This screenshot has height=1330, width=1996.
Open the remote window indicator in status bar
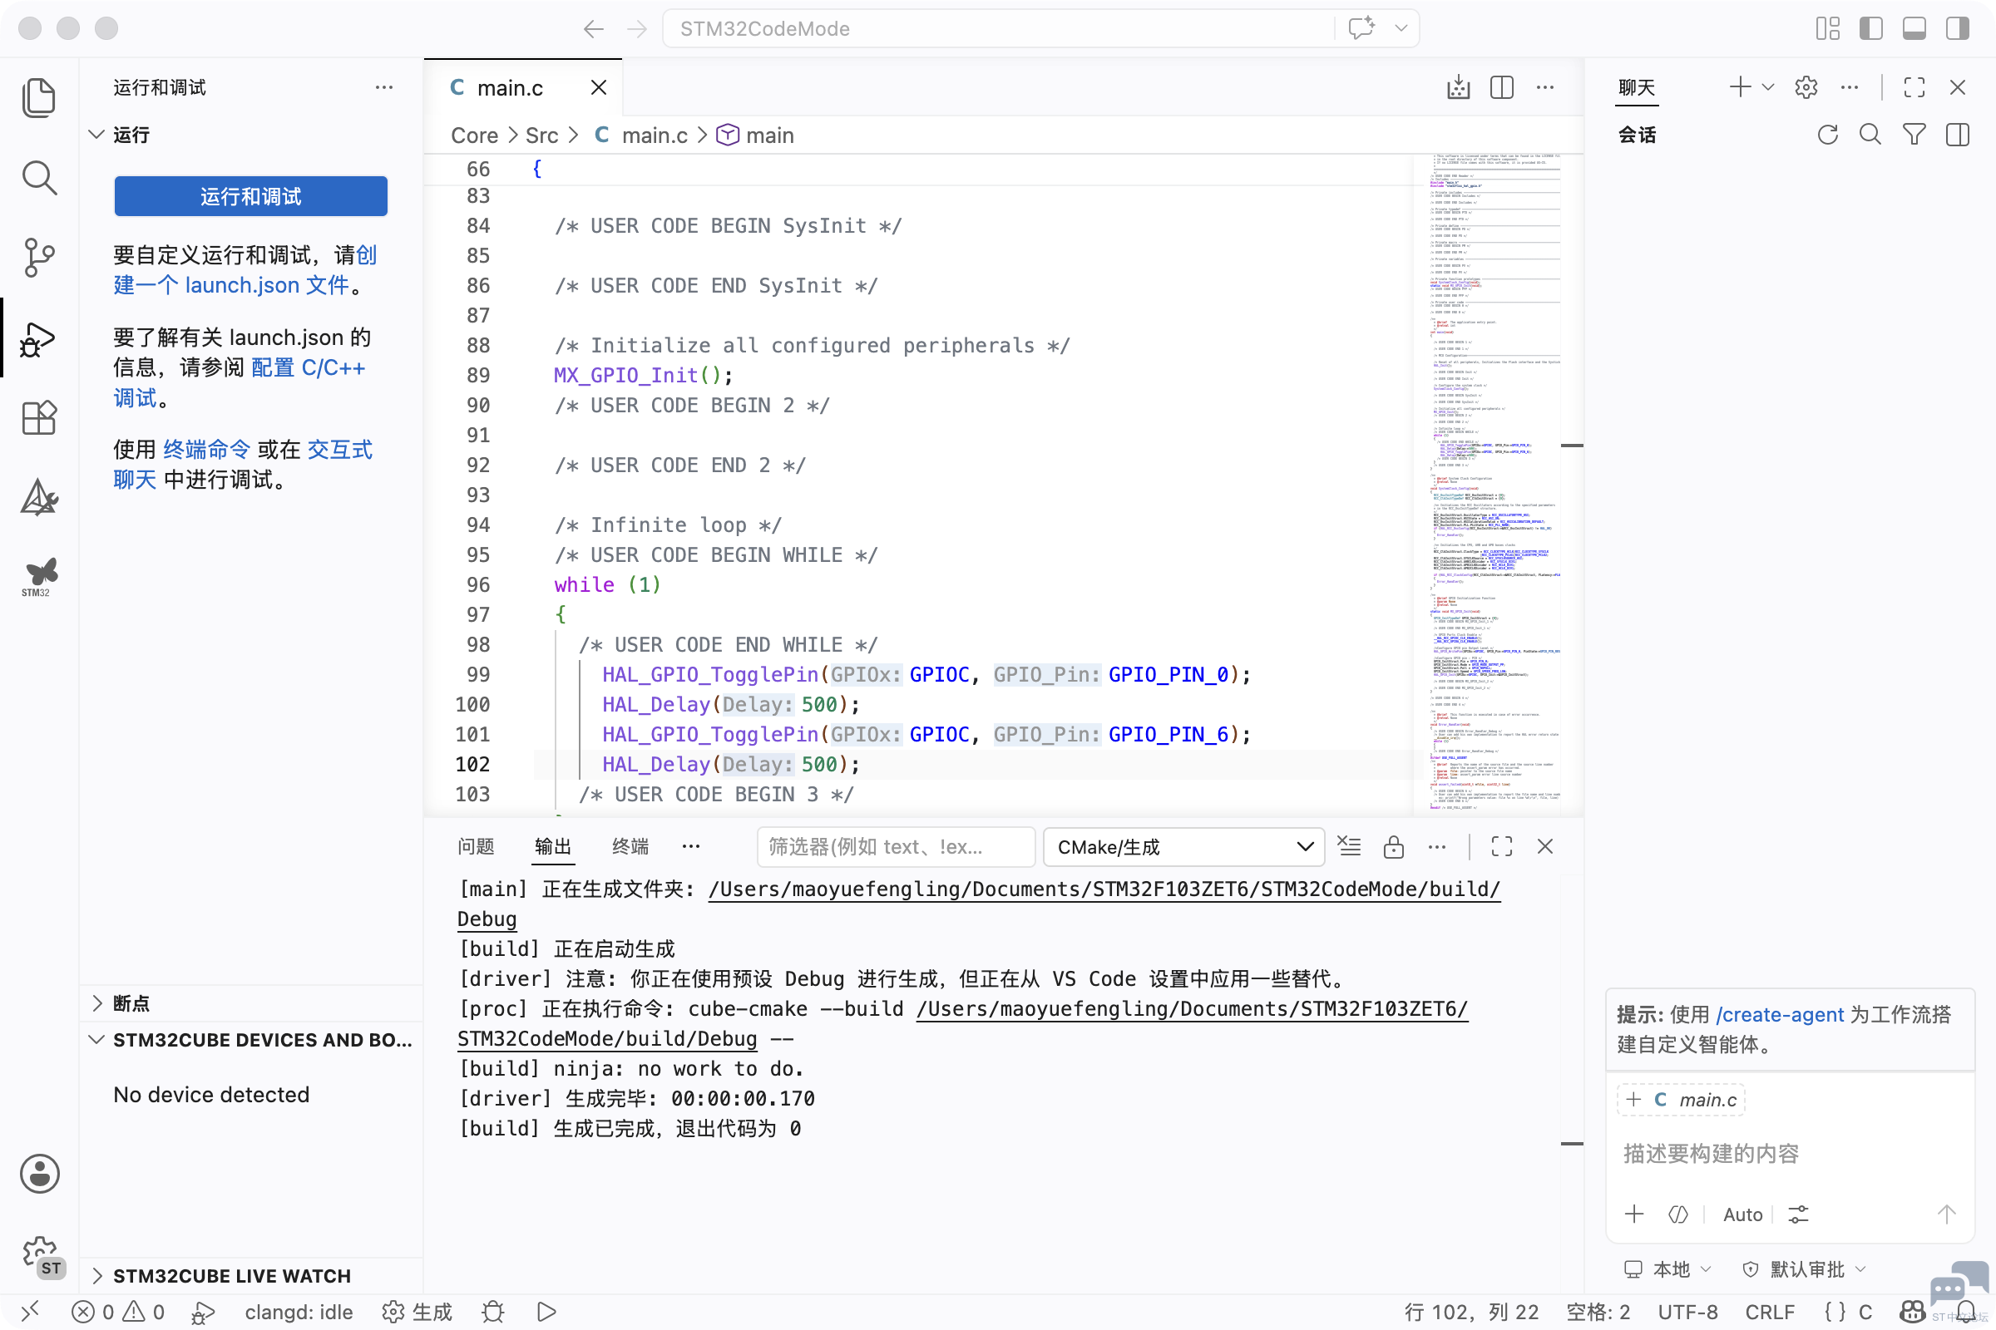pyautogui.click(x=31, y=1312)
